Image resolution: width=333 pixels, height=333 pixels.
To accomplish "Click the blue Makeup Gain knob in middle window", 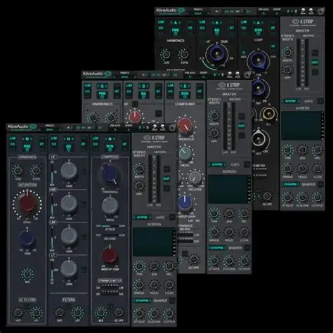I will 185,202.
